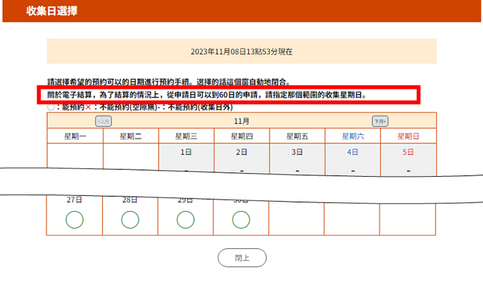Image resolution: width=483 pixels, height=281 pixels.
Task: Click the 2日 greyed-out date cell
Action: 242,159
